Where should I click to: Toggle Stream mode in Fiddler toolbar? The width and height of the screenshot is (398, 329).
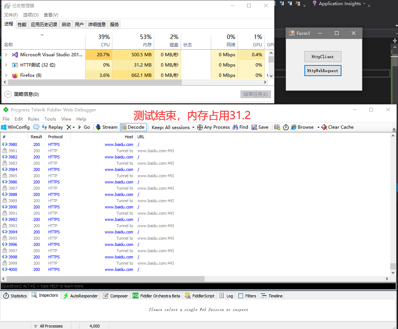tap(106, 127)
